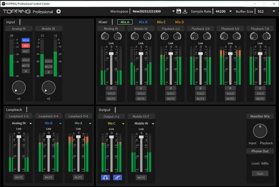Screen dimensions: 279x187
Task: Mute the Mobile OUT output
Action: 141,177
